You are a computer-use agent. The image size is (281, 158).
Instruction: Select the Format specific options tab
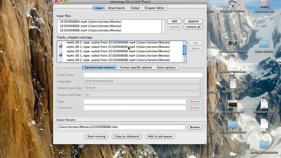click(x=136, y=68)
